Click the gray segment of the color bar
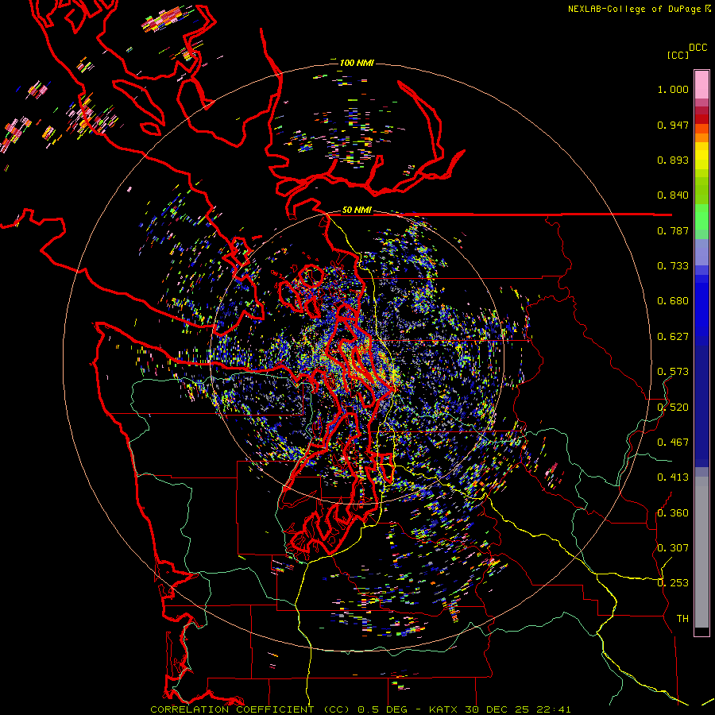This screenshot has width=715, height=715. click(x=701, y=552)
